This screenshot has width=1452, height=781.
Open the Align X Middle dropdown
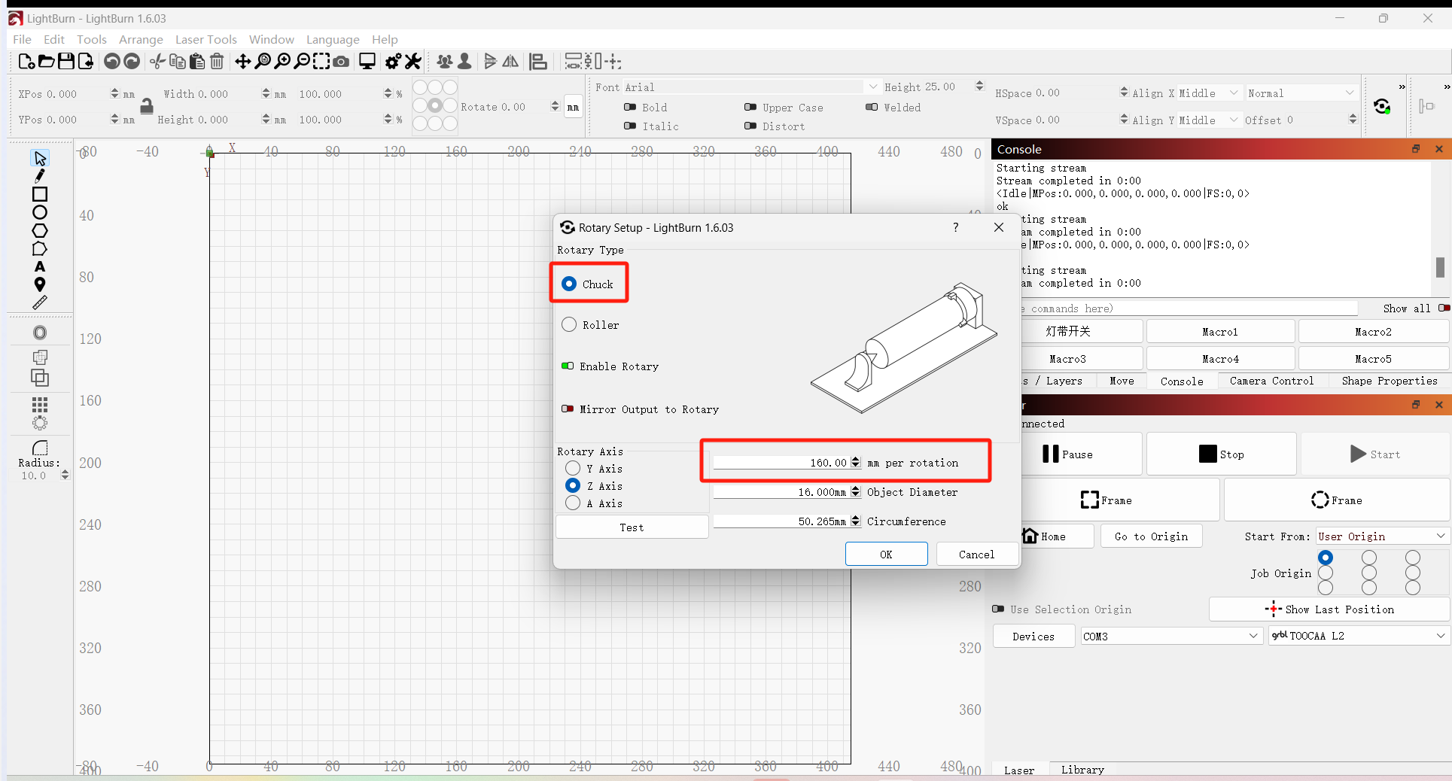(1209, 93)
